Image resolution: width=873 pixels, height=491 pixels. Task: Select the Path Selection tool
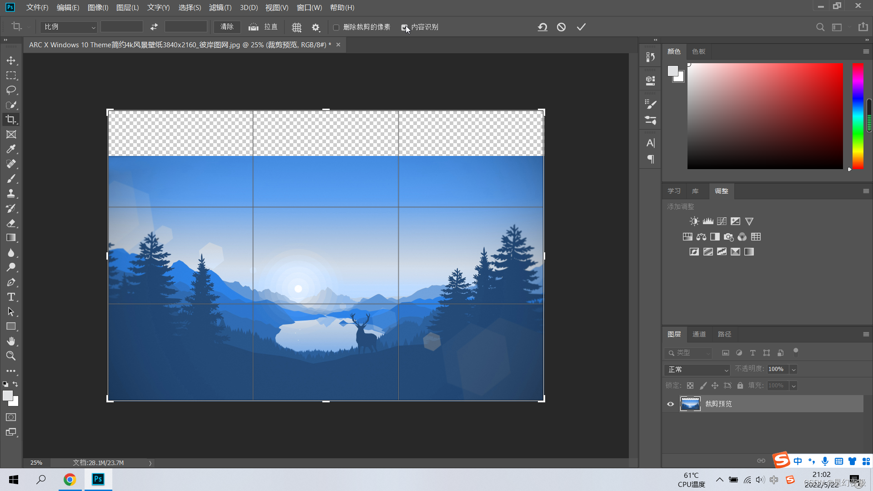(11, 312)
